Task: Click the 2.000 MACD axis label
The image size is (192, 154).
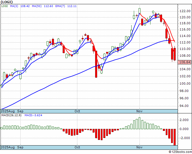Action: (184, 120)
